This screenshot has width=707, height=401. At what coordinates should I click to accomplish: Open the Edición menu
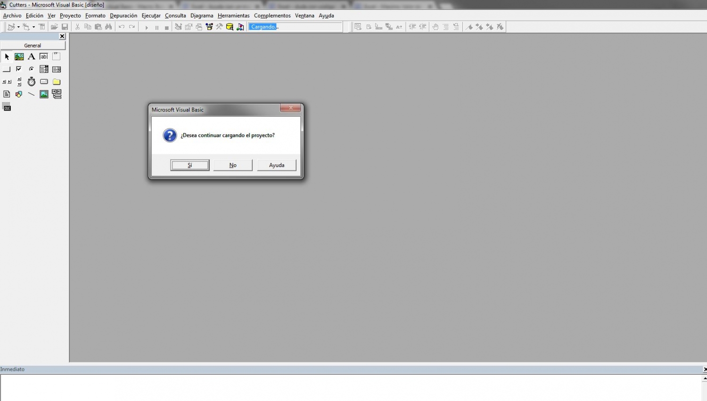coord(34,16)
